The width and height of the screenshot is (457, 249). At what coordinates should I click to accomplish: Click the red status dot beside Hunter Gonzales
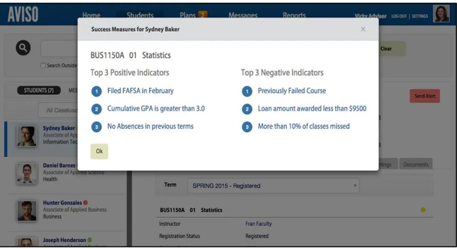tap(85, 203)
